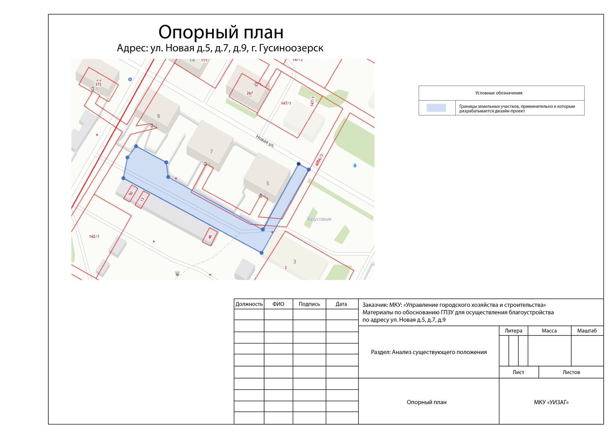Click parcel label 372
The image size is (615, 435).
(98, 84)
